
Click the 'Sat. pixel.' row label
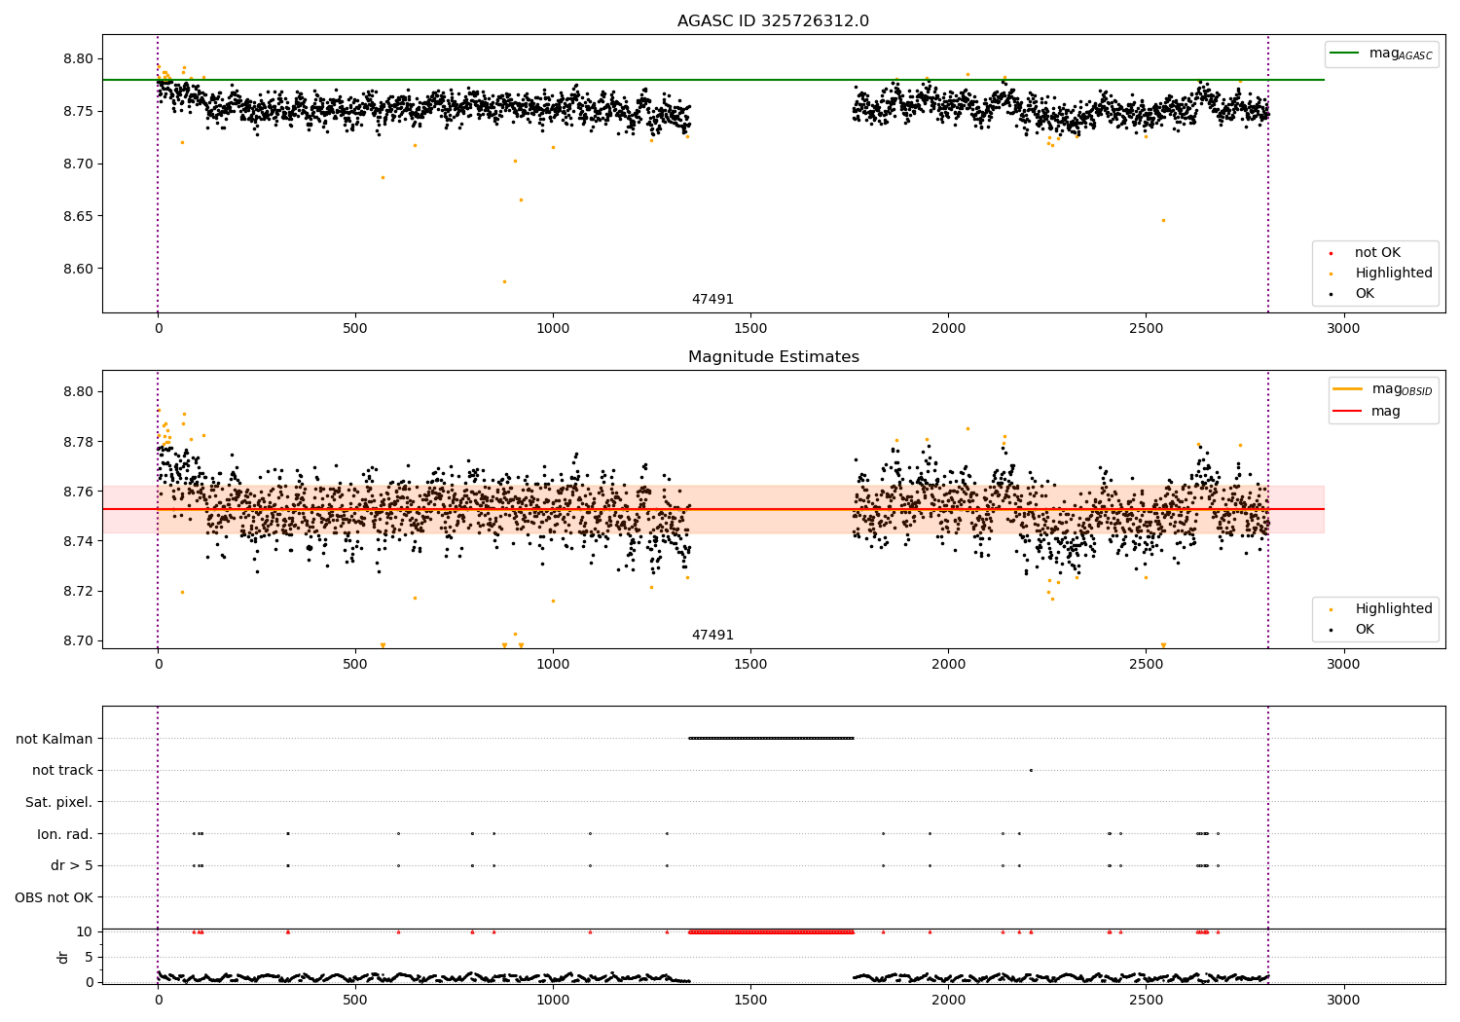(59, 803)
